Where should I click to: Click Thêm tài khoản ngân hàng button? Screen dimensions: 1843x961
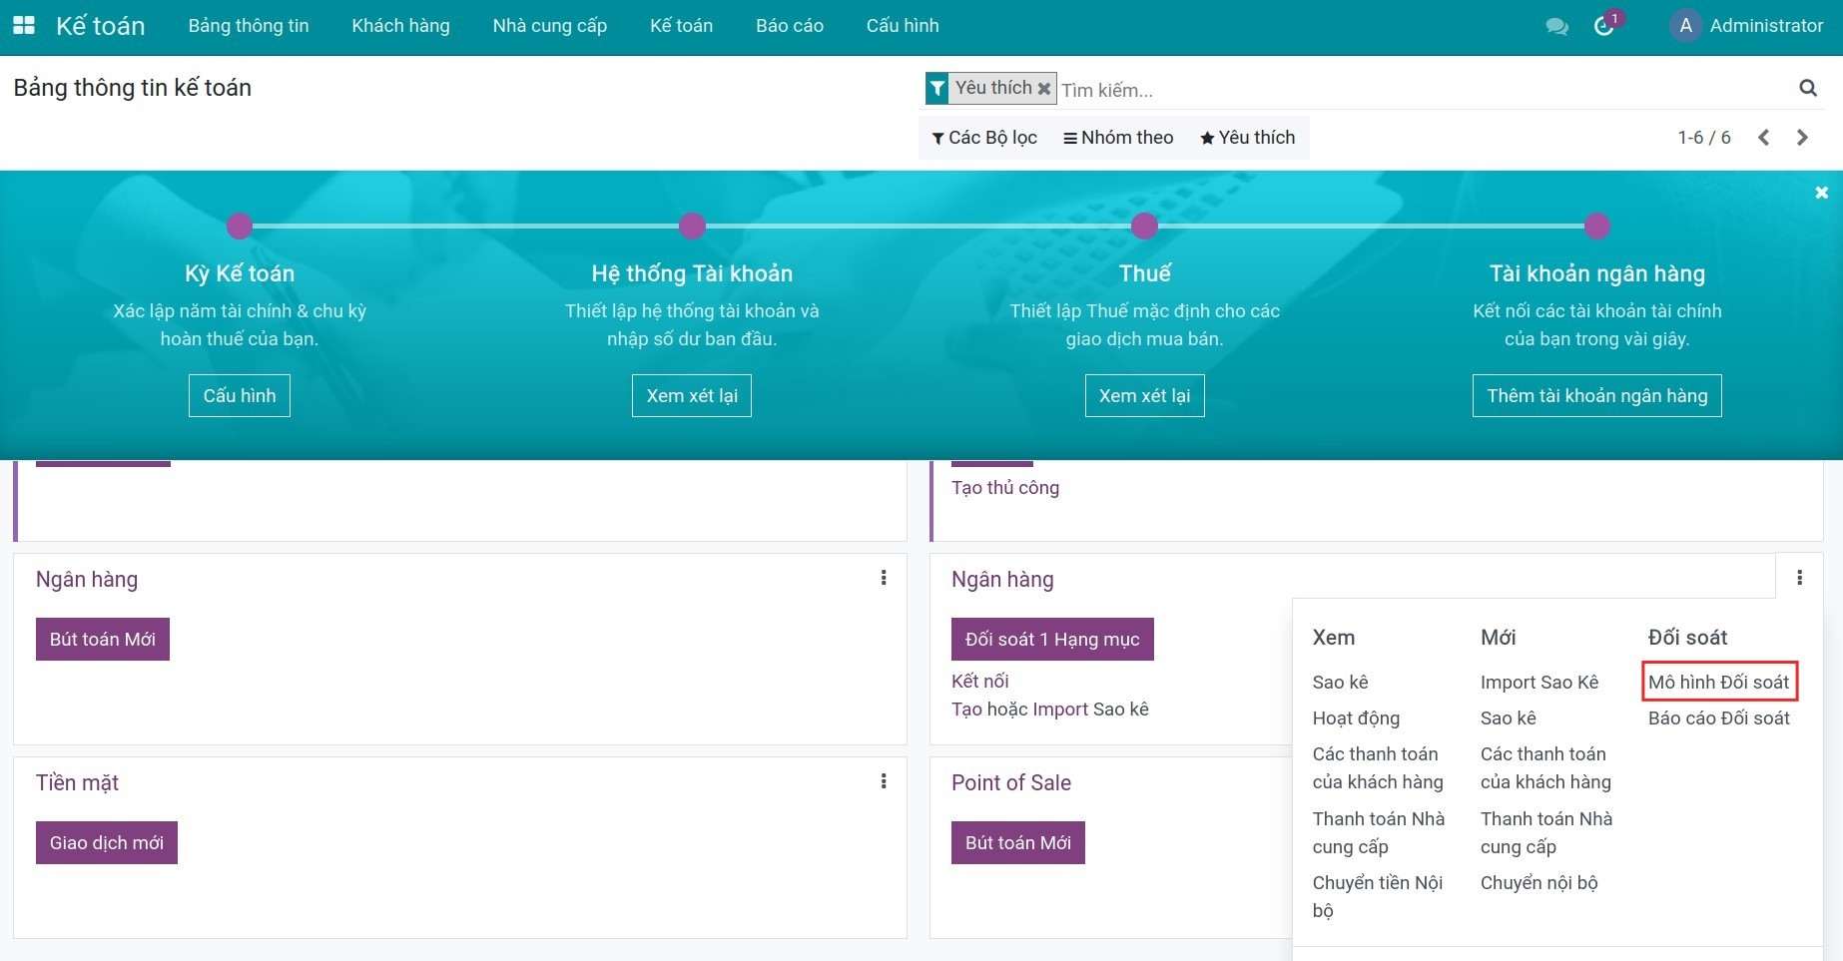1596,396
